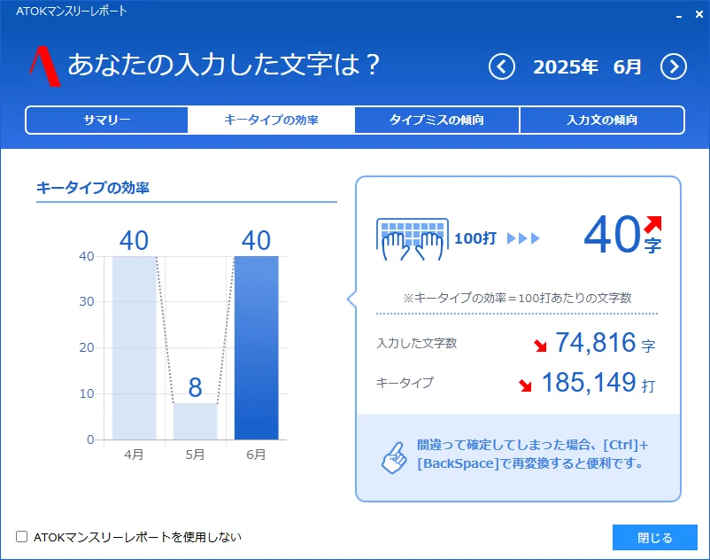Click the [Ctrl]+[BackSpace] tip text
The height and width of the screenshot is (560, 710).
point(533,454)
